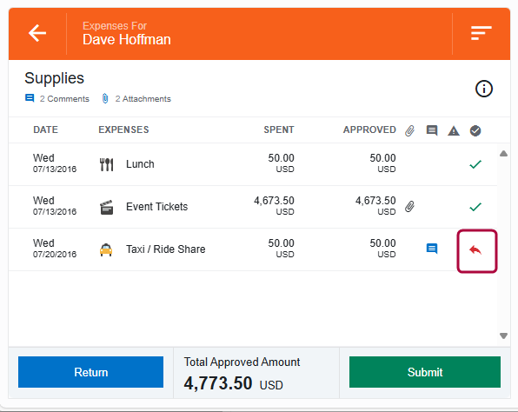Click the blue Return button
The width and height of the screenshot is (518, 412).
tap(91, 372)
